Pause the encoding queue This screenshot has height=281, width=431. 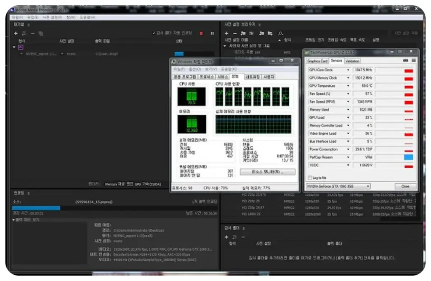[x=212, y=33]
